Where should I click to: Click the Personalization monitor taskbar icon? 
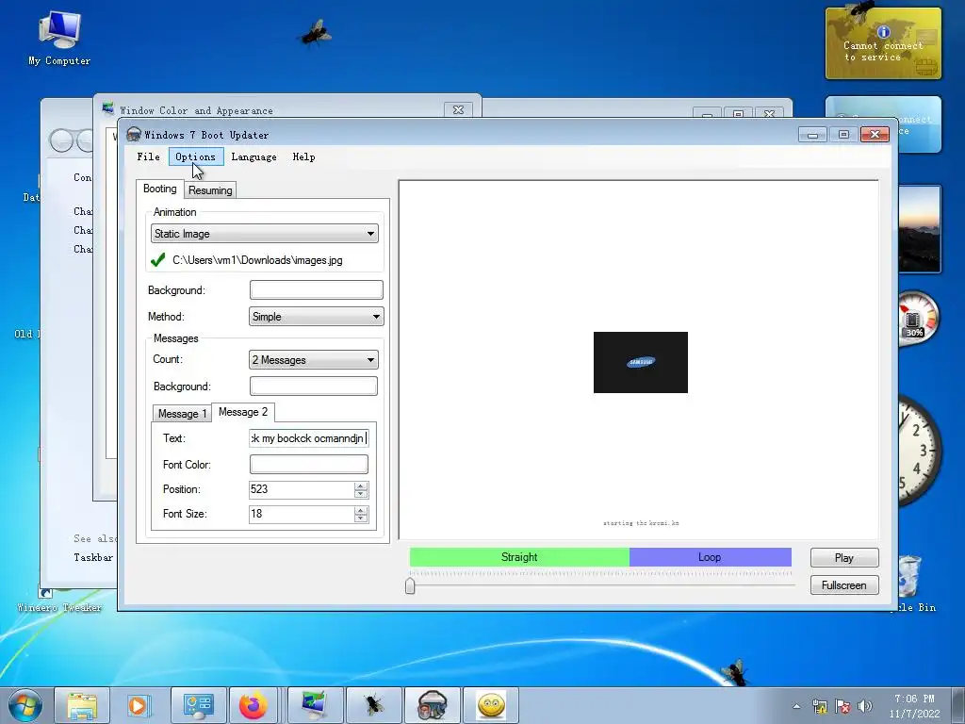[x=315, y=705]
